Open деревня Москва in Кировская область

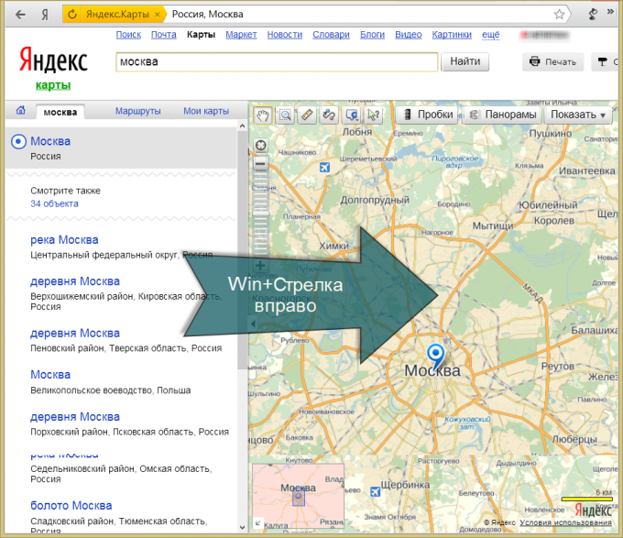coord(75,281)
